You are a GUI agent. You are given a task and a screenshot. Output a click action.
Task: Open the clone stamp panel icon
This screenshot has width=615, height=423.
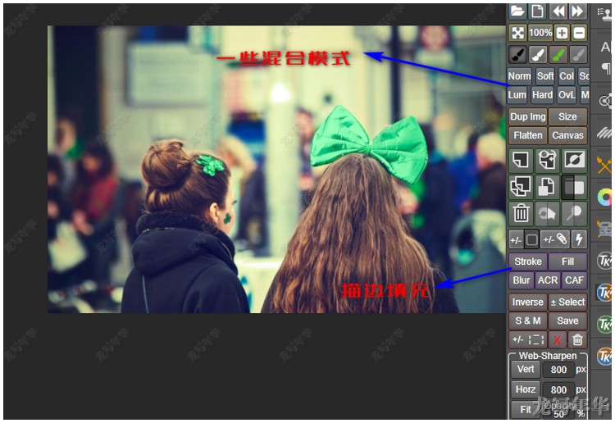coord(604,14)
